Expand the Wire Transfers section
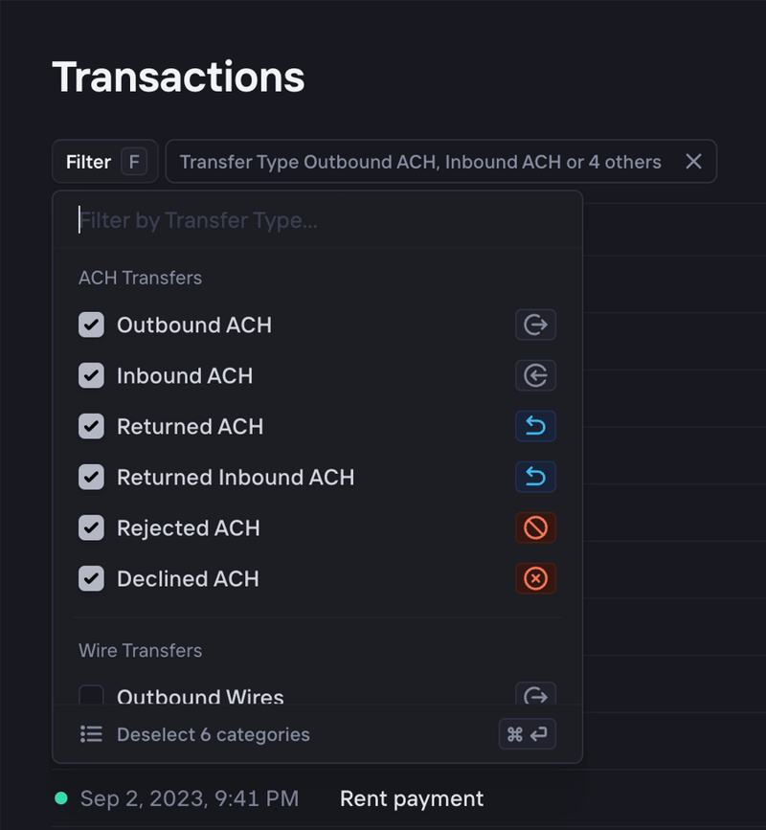This screenshot has height=830, width=766. (x=140, y=650)
